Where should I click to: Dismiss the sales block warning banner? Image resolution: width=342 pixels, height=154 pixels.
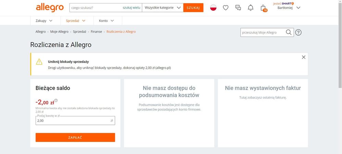(303, 57)
